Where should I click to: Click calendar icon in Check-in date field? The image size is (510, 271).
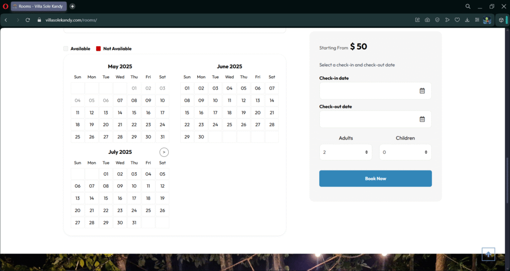point(422,91)
